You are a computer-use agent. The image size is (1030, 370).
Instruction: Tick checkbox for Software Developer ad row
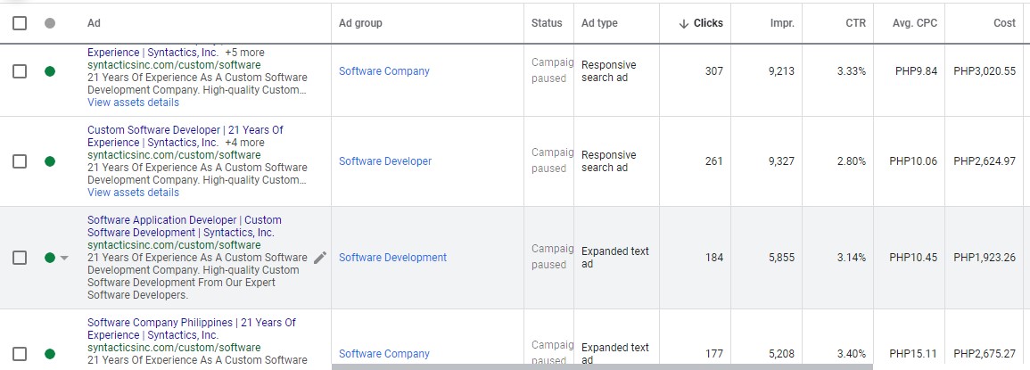pos(20,161)
